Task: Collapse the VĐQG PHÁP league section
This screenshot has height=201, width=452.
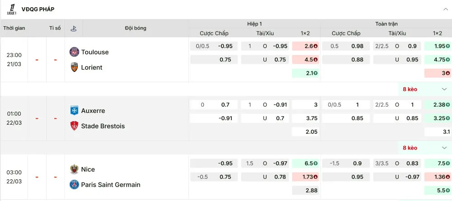Action: (445, 9)
